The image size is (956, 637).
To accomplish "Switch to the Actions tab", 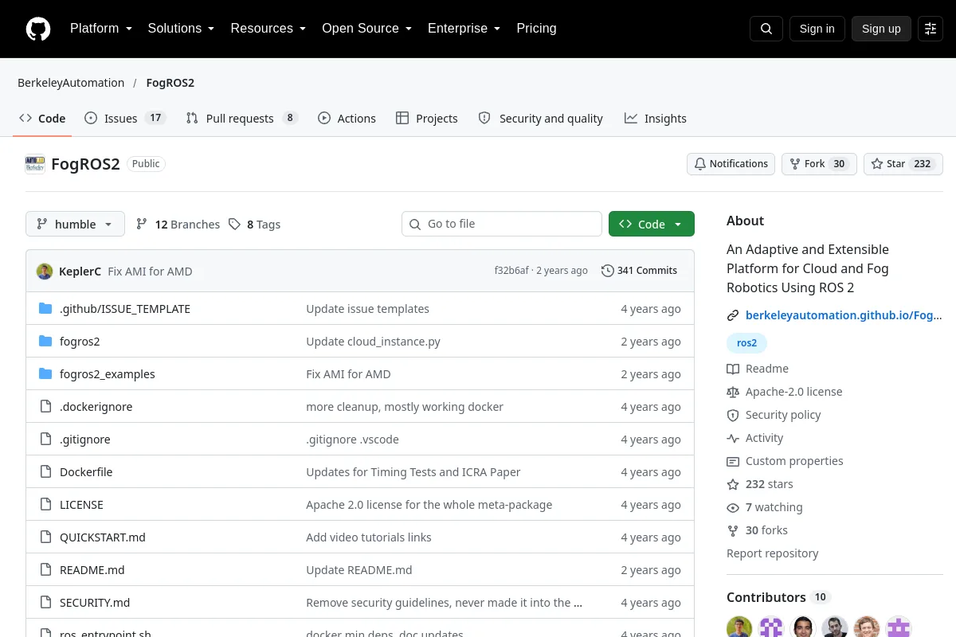I will click(x=347, y=118).
